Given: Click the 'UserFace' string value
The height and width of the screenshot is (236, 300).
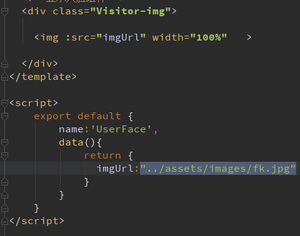Looking at the screenshot, I should (121, 129).
